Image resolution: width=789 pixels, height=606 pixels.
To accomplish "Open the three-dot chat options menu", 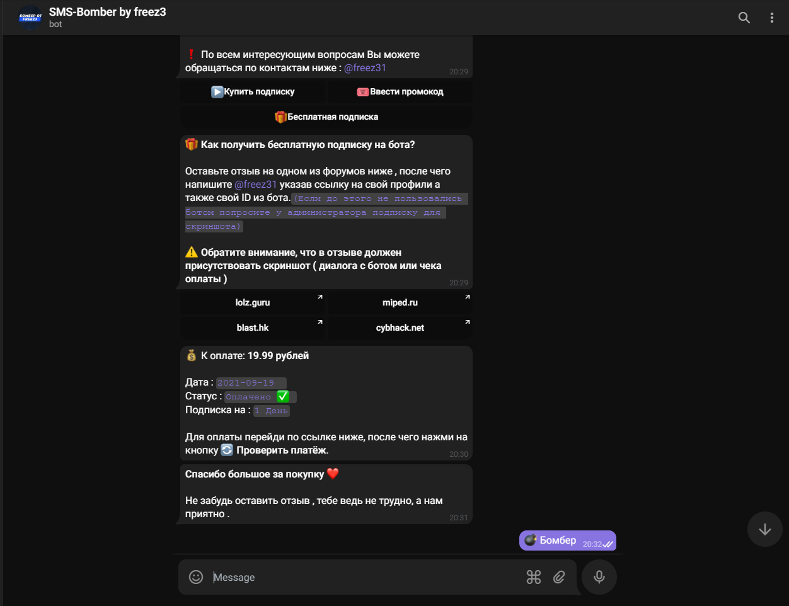I will (771, 18).
